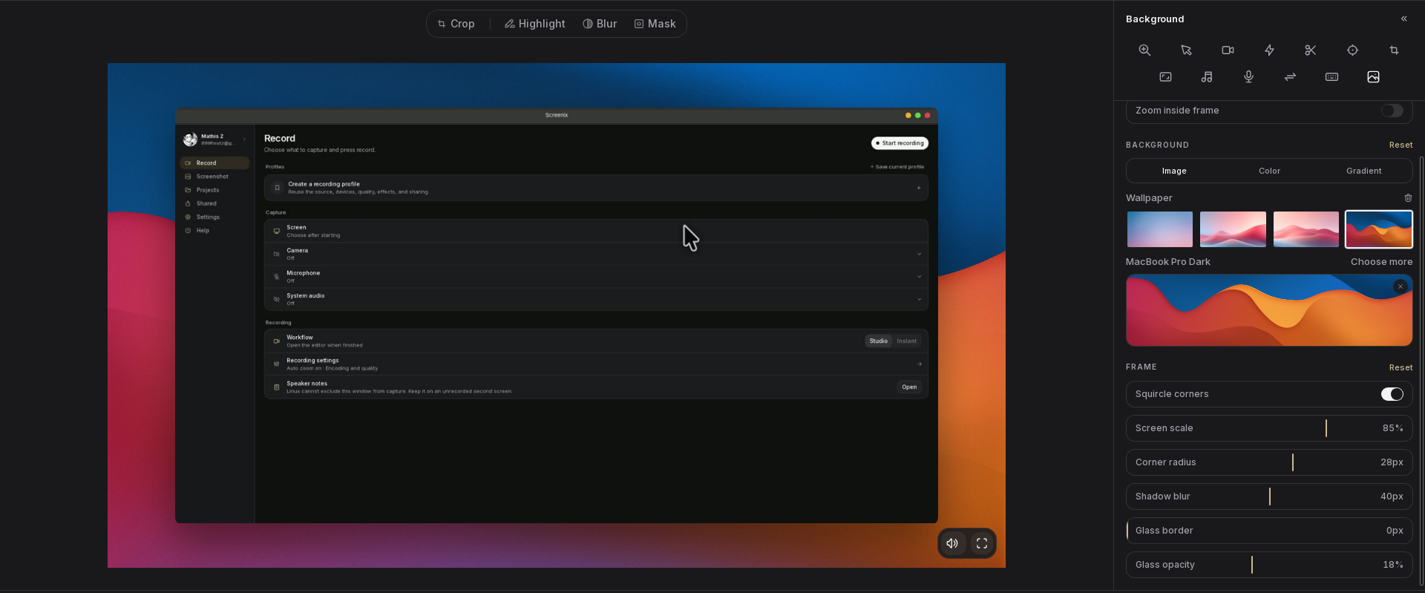The image size is (1425, 593).
Task: Reset the Background section
Action: point(1401,145)
